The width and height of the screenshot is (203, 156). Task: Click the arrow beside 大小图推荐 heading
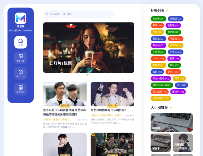[x=171, y=108]
